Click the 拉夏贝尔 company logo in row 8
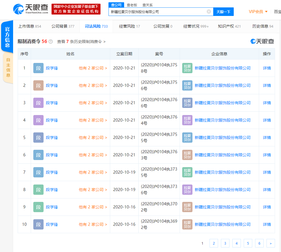 click(x=187, y=190)
